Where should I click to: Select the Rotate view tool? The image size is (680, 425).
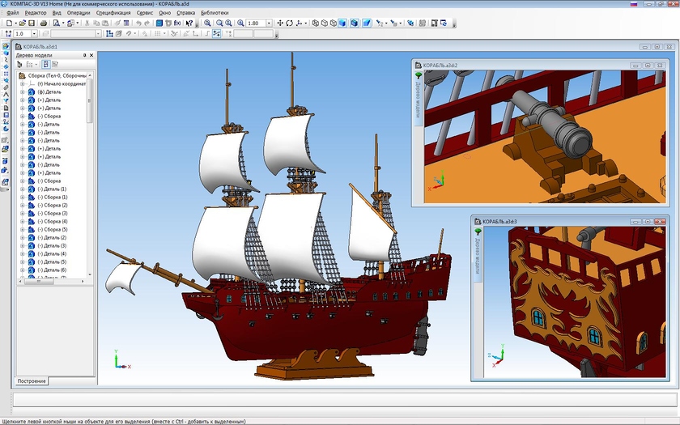tap(289, 23)
